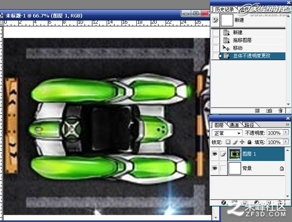This screenshot has width=292, height=222.
Task: Open layers panel flyout menu arrows
Action: (288, 125)
